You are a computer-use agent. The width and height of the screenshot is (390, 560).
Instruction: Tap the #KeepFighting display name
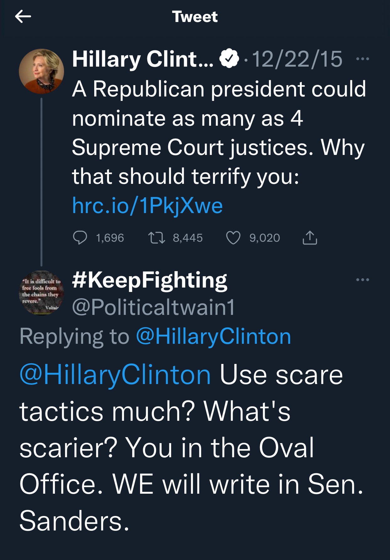(x=149, y=280)
